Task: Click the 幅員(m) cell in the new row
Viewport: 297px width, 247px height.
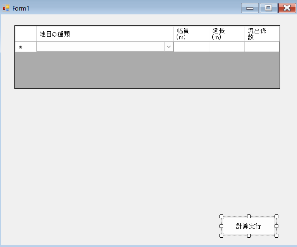Action: point(191,47)
